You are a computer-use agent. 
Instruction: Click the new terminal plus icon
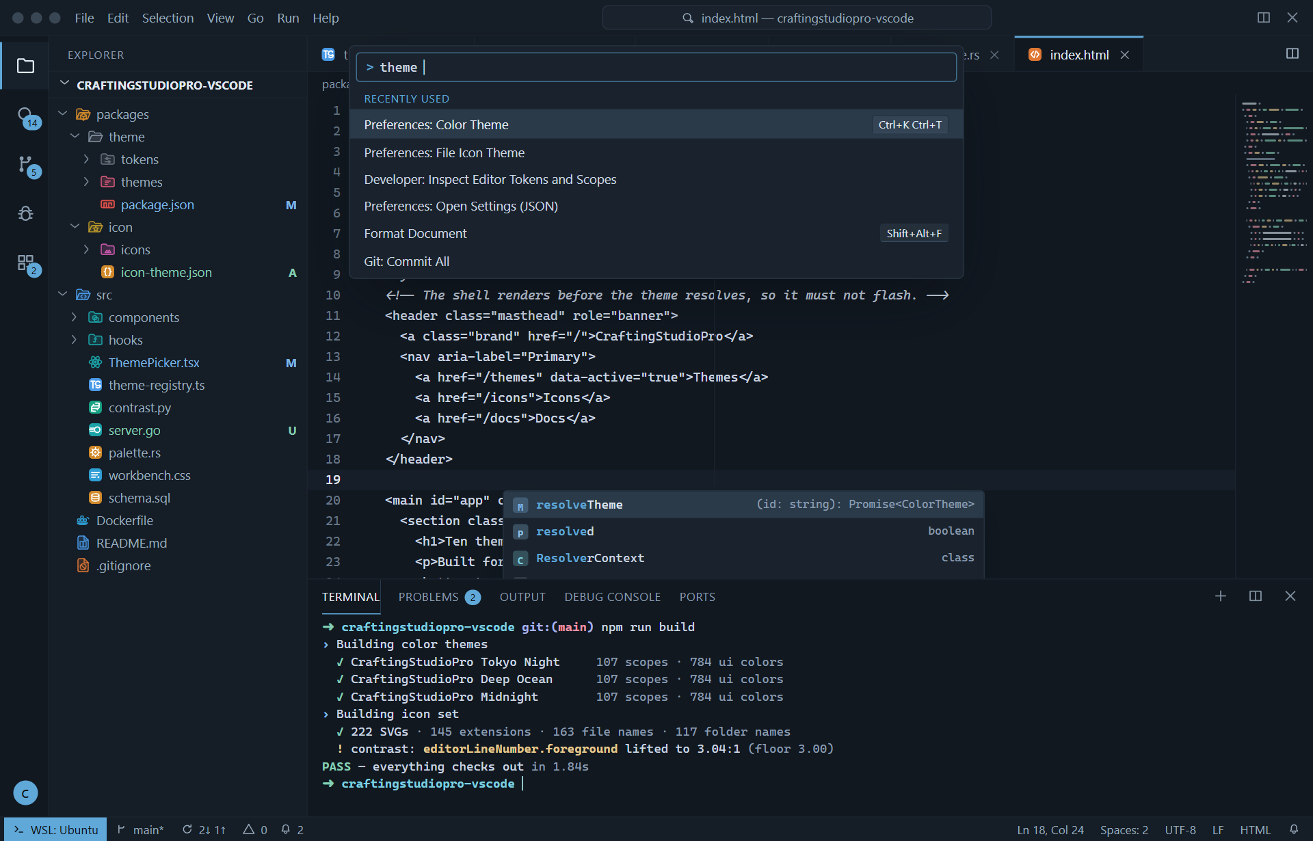1220,596
